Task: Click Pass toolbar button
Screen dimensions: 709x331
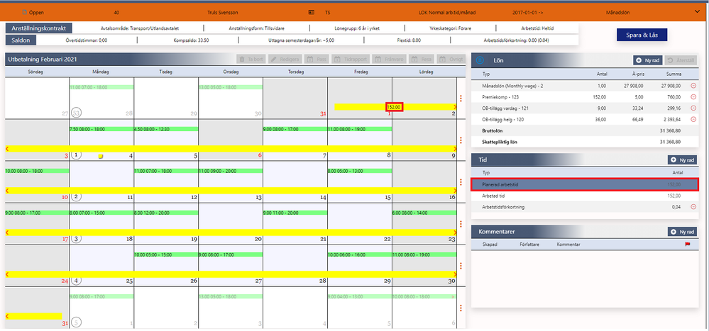Action: (317, 59)
